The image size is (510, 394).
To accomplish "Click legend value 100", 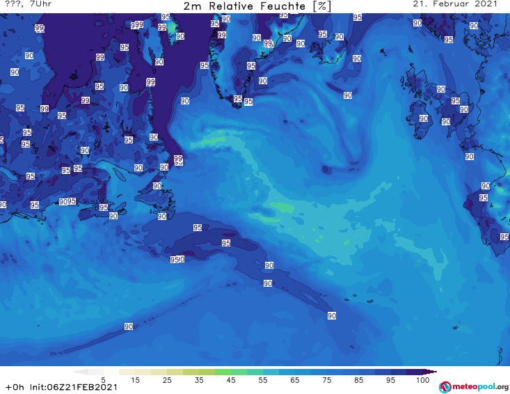I will (422, 380).
